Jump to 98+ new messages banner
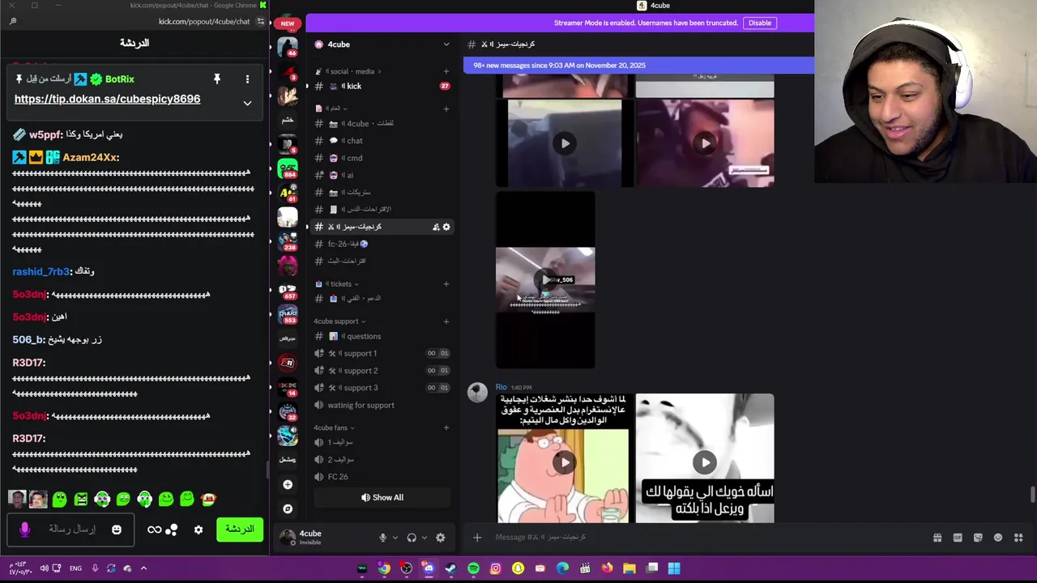The height and width of the screenshot is (583, 1037). 638,65
